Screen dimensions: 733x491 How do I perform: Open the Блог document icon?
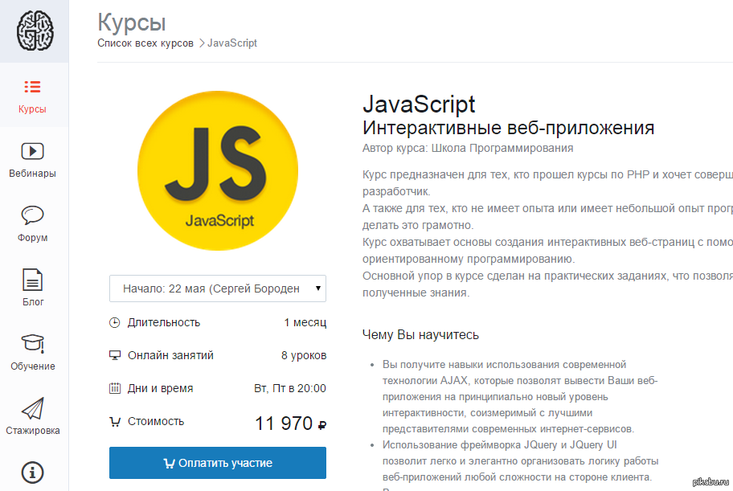[x=32, y=280]
